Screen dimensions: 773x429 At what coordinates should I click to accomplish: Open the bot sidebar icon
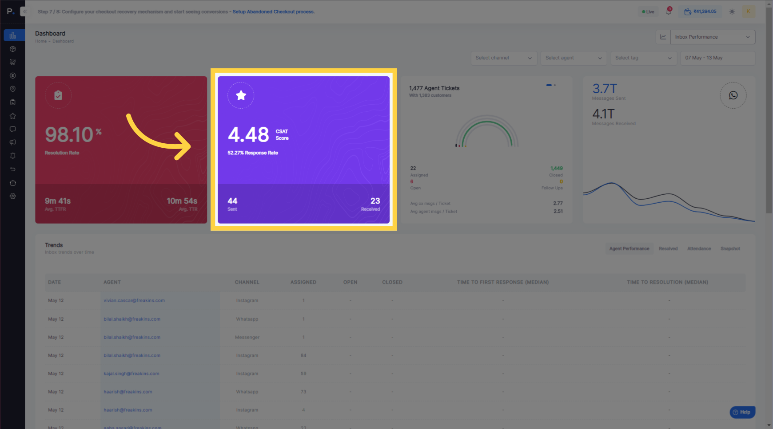[x=12, y=183]
